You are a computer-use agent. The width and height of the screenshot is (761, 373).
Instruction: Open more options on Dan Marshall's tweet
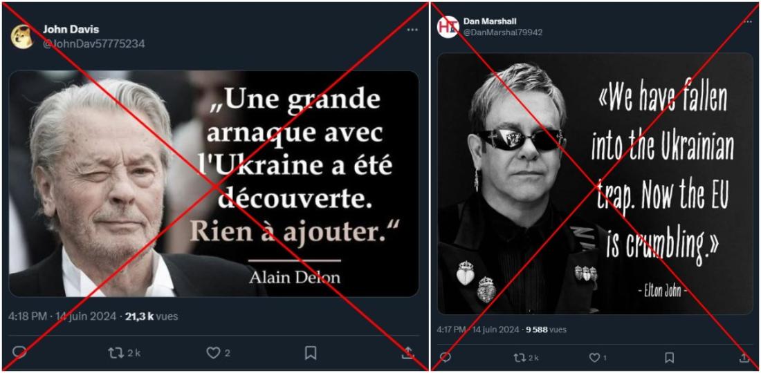pyautogui.click(x=747, y=22)
